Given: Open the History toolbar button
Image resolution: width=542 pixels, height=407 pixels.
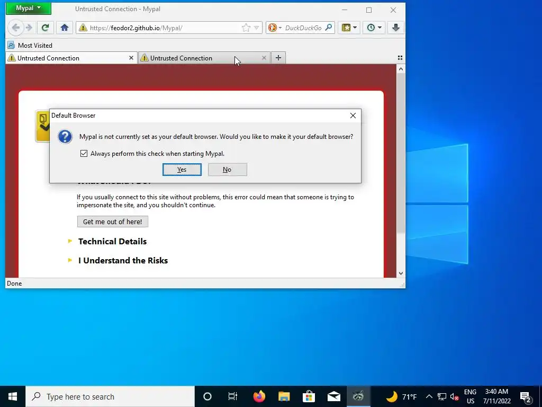Looking at the screenshot, I should pos(374,28).
